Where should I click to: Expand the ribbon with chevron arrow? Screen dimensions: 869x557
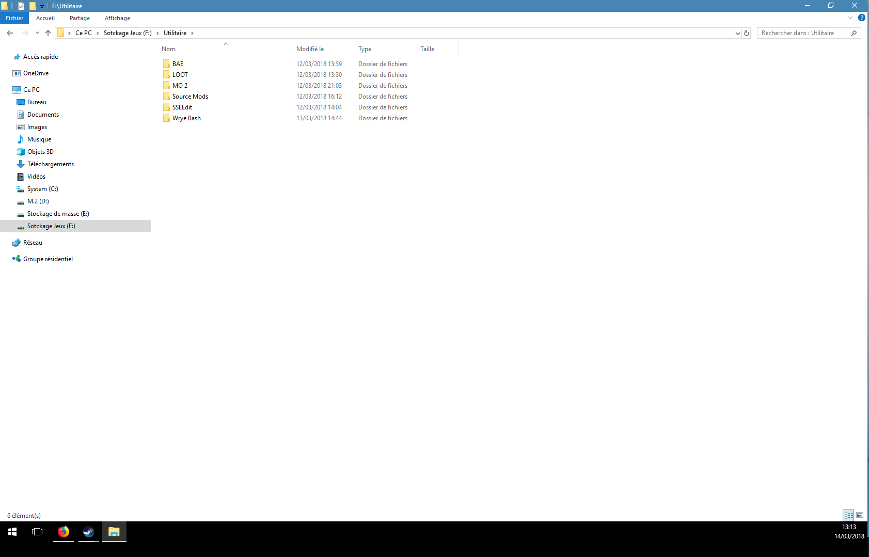coord(850,18)
